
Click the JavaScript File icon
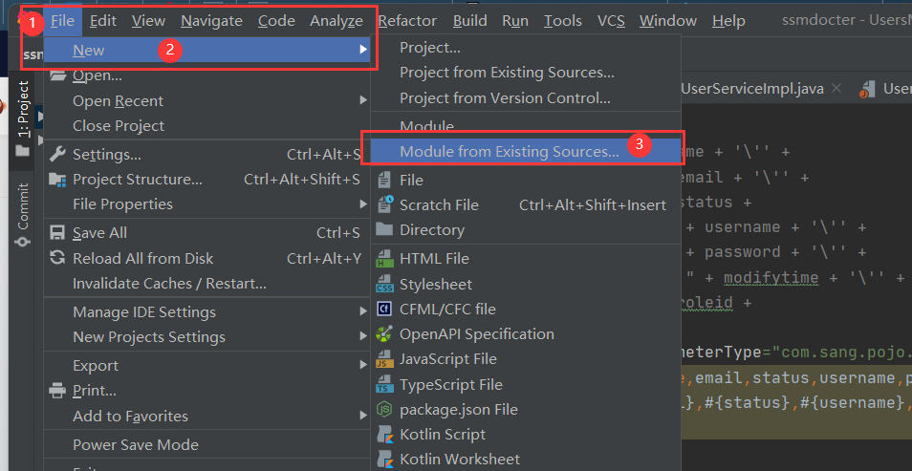[x=384, y=359]
